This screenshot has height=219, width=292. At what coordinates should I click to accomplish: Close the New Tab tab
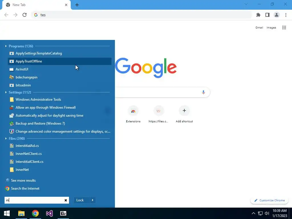pyautogui.click(x=66, y=5)
